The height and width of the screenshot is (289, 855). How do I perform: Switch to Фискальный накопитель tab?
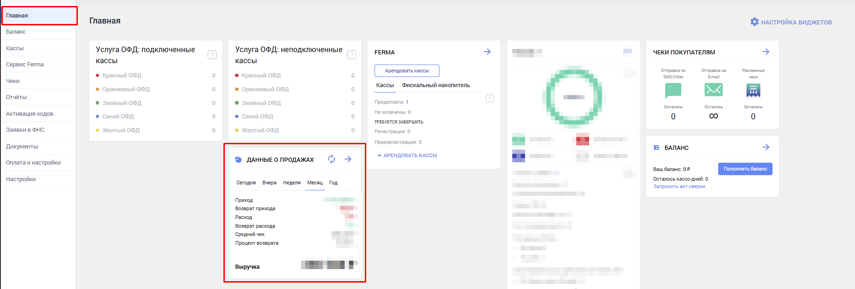(436, 85)
